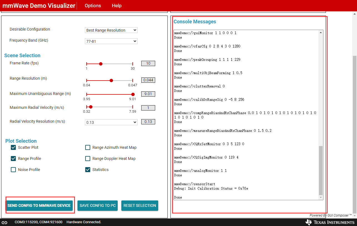The image size is (357, 226).
Task: Open the Frequency Band dropdown
Action: pyautogui.click(x=111, y=41)
